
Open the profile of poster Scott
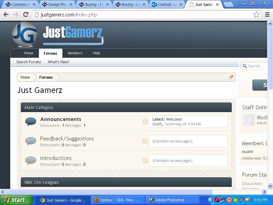pyautogui.click(x=158, y=124)
